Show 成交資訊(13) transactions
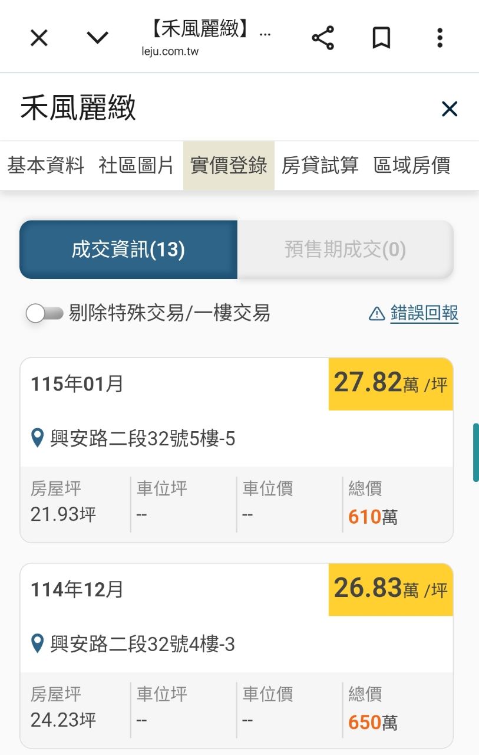The image size is (479, 755). [x=128, y=250]
